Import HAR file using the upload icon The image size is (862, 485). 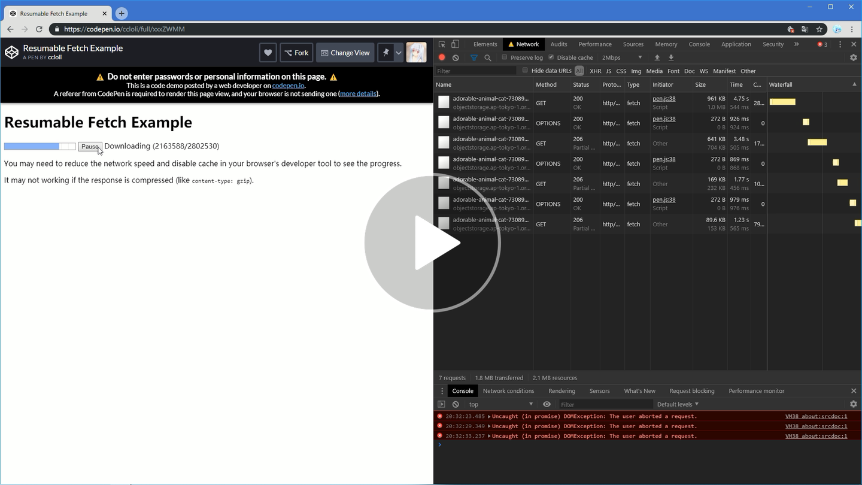pos(657,57)
